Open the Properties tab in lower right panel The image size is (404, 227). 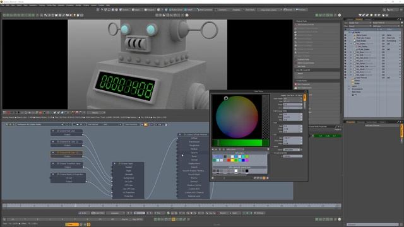click(x=350, y=122)
